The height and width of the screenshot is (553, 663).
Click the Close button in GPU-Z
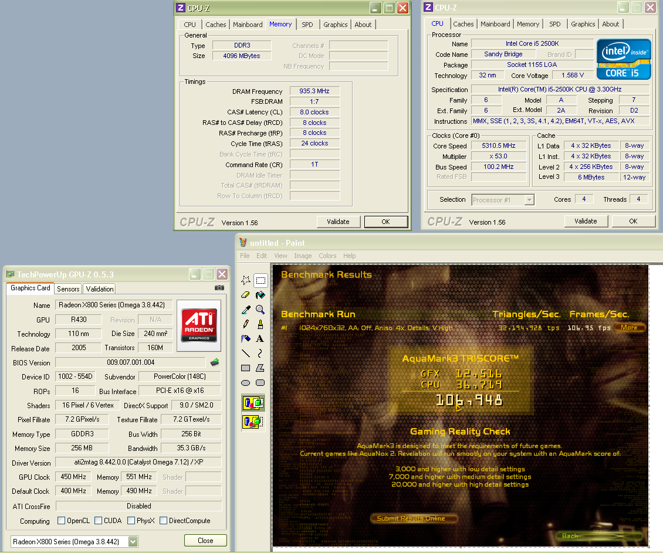[205, 540]
